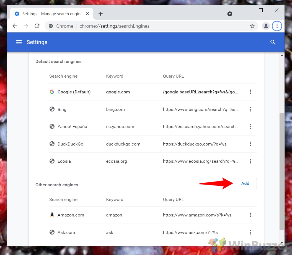
Task: Click the Other search engines heading
Action: pyautogui.click(x=57, y=185)
